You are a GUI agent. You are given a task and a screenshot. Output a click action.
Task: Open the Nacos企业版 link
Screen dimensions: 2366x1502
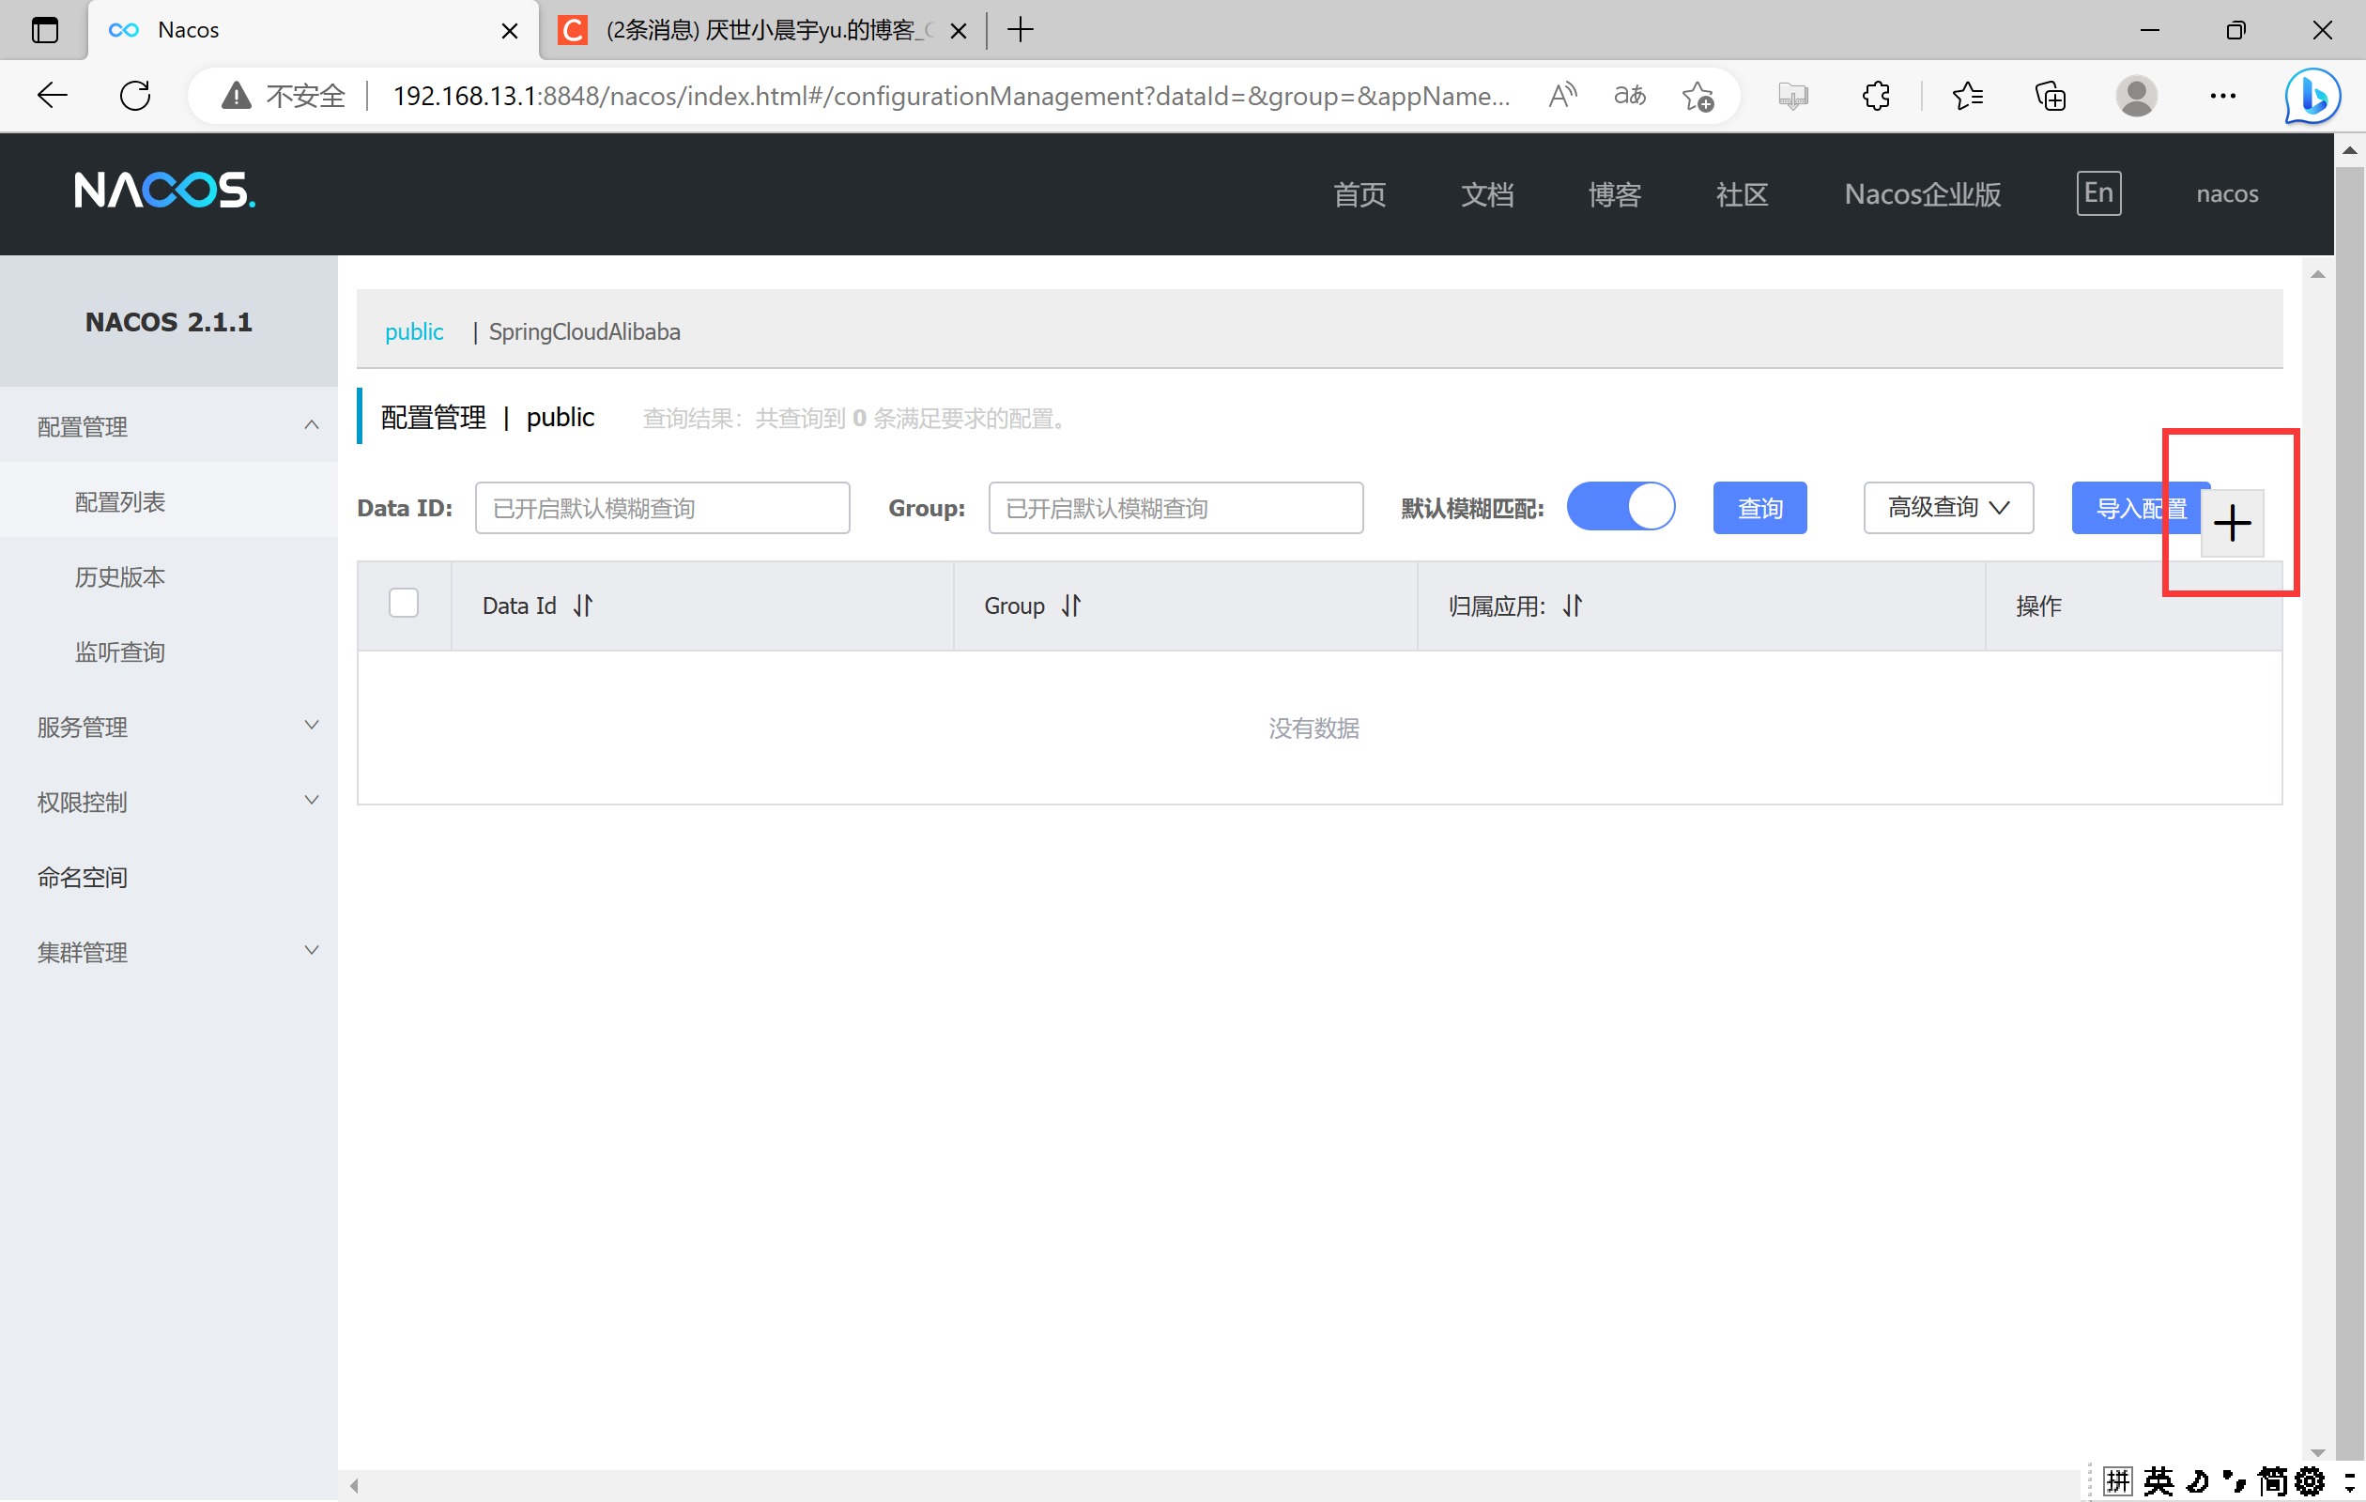(x=1922, y=193)
